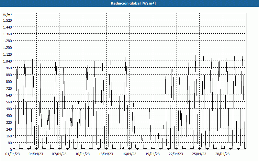Image resolution: width=259 pixels, height=162 pixels.
Task: Click the 1.120 y-axis label
Action: (7, 54)
